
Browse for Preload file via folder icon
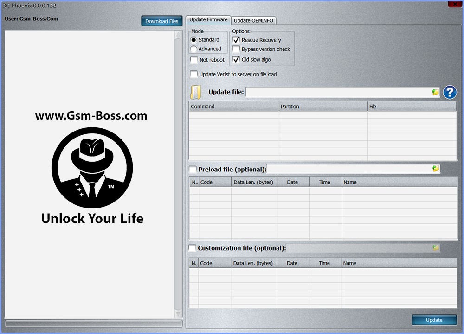pyautogui.click(x=436, y=169)
